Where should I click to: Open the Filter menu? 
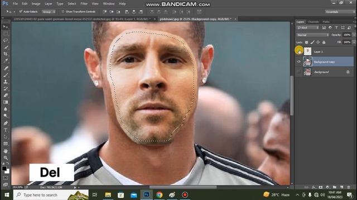(84, 4)
